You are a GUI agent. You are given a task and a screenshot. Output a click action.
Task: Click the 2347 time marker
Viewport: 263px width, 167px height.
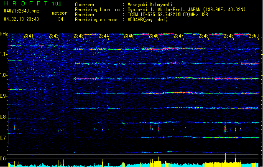click(x=179, y=36)
